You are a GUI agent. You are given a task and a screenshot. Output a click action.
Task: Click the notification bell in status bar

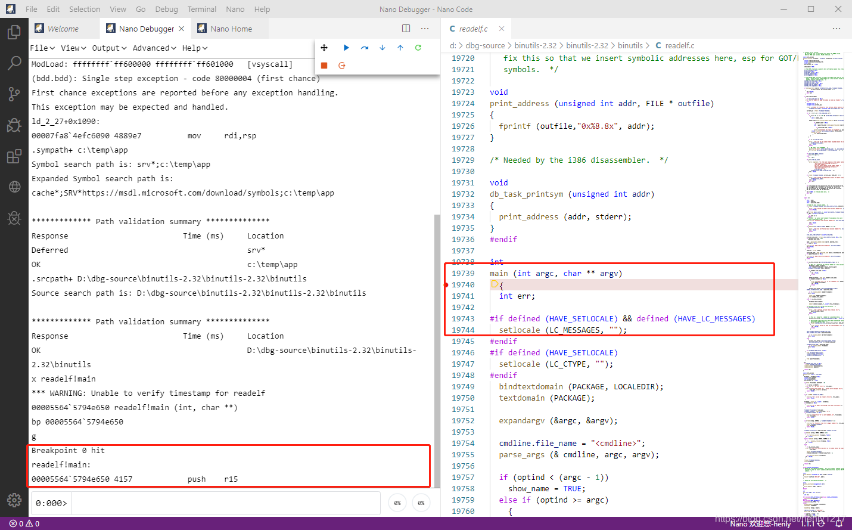pos(839,523)
